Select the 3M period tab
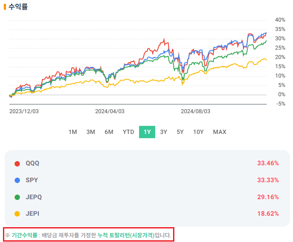Viewport: 293px width, 242px height. (x=91, y=132)
